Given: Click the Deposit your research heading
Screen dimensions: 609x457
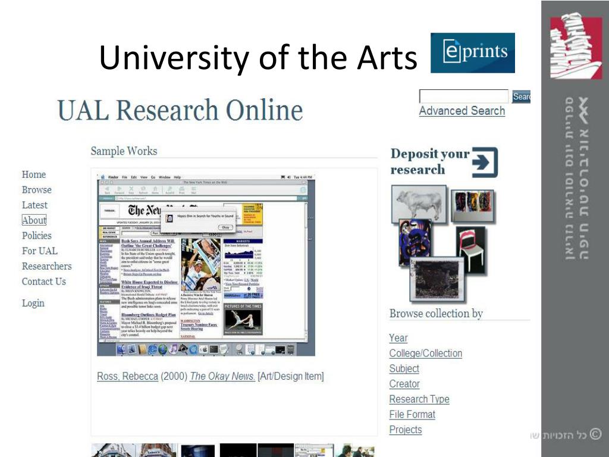Looking at the screenshot, I should coord(429,162).
